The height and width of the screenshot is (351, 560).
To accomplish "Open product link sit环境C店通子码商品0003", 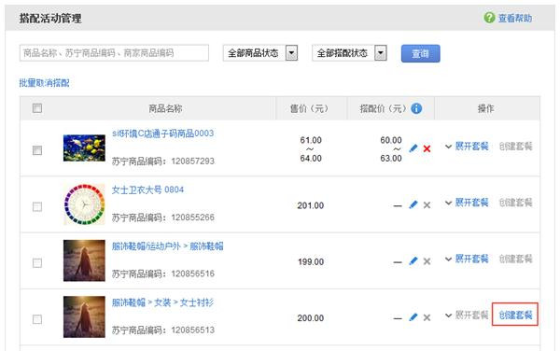I will pos(162,133).
